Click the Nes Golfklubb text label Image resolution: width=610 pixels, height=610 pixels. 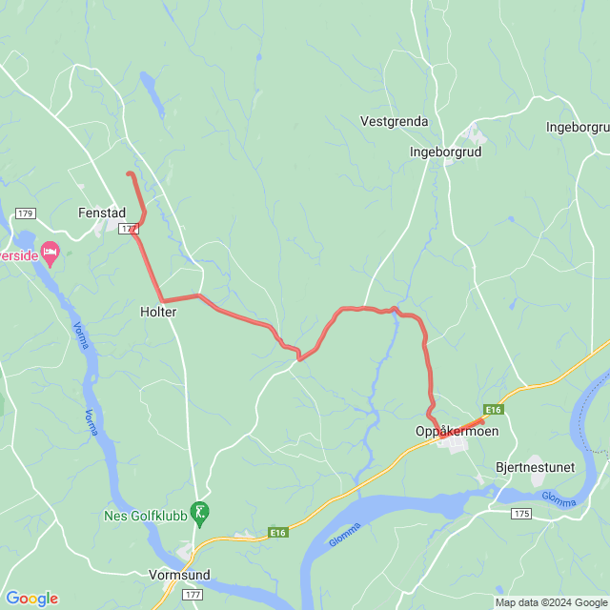146,516
